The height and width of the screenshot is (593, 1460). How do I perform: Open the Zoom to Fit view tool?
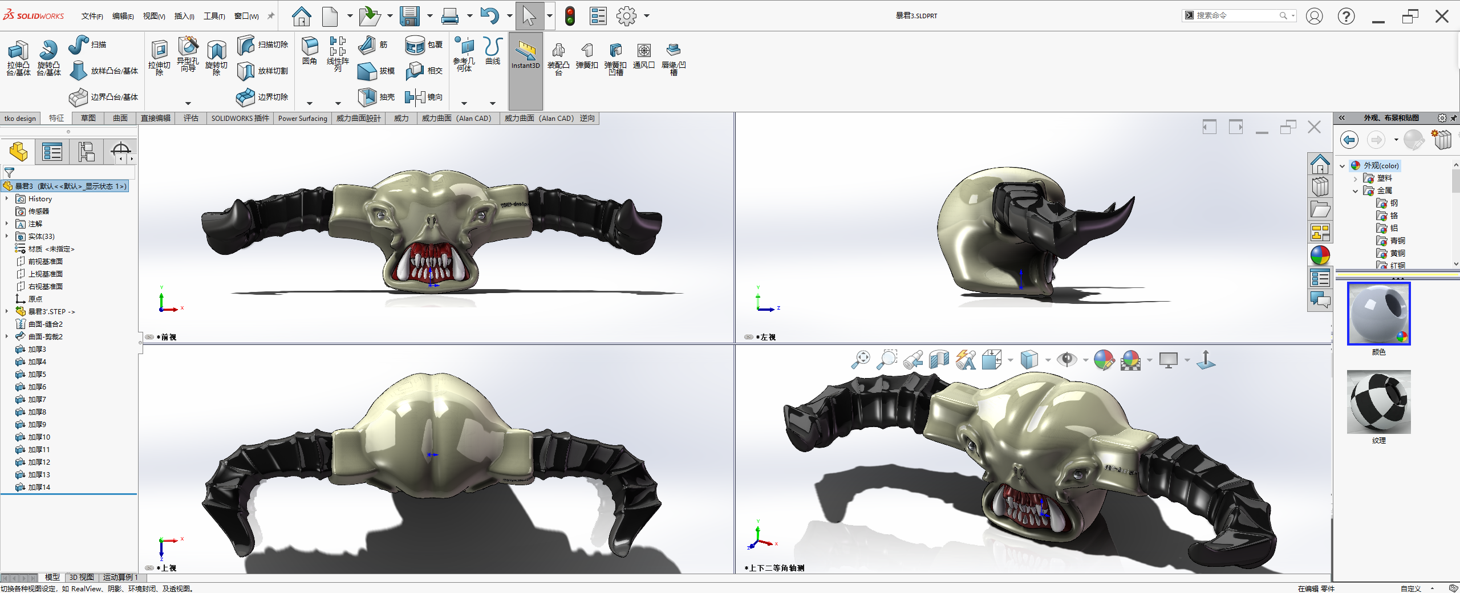861,360
